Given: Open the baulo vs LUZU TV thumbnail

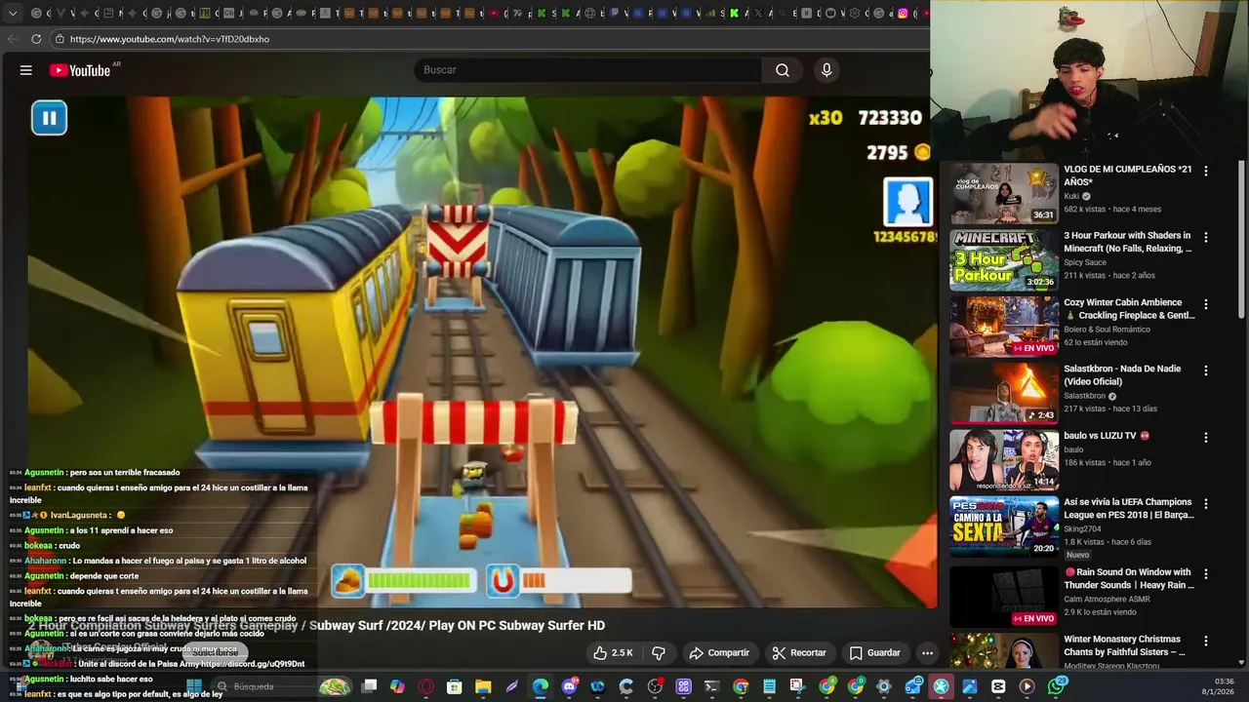Looking at the screenshot, I should [x=1004, y=460].
